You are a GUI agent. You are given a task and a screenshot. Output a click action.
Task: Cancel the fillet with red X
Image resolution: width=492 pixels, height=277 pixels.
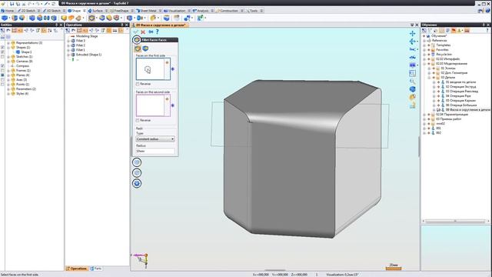[x=143, y=32]
